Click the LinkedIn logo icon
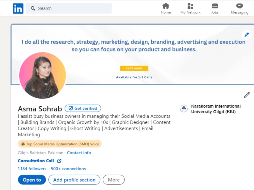The width and height of the screenshot is (254, 190). tap(18, 9)
